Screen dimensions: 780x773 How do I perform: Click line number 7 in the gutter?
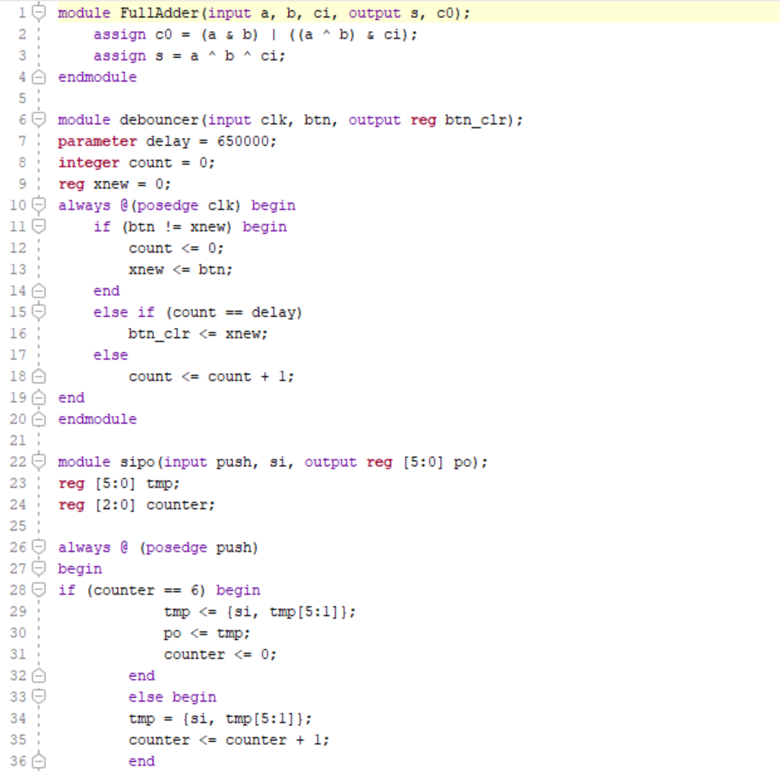(x=21, y=141)
